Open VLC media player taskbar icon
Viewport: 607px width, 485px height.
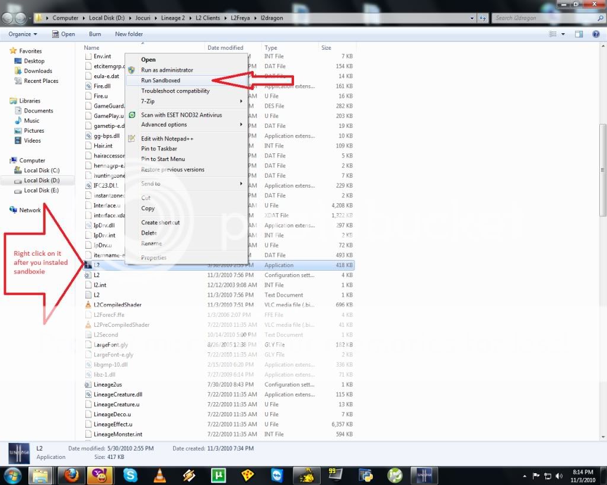(x=159, y=475)
